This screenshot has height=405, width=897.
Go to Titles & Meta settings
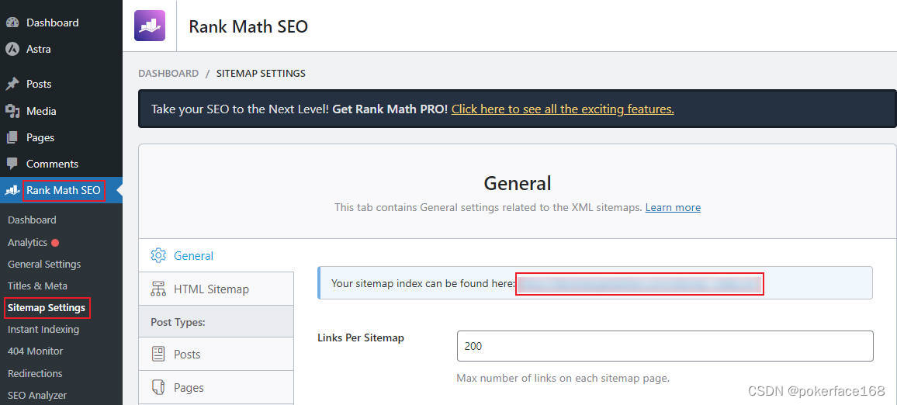[37, 286]
